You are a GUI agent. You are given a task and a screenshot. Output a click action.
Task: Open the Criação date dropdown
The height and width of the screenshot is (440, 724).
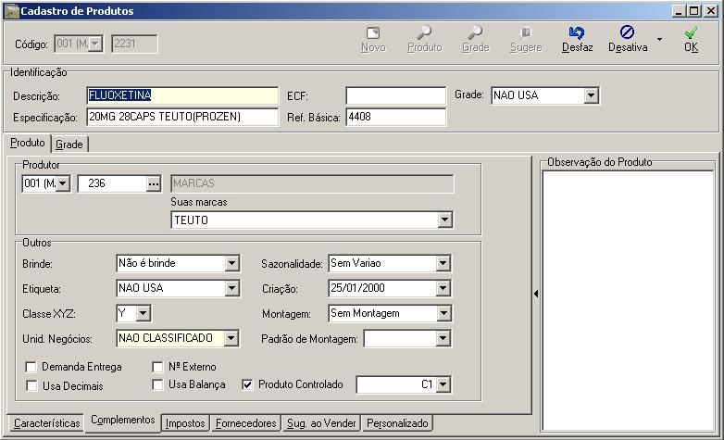443,288
